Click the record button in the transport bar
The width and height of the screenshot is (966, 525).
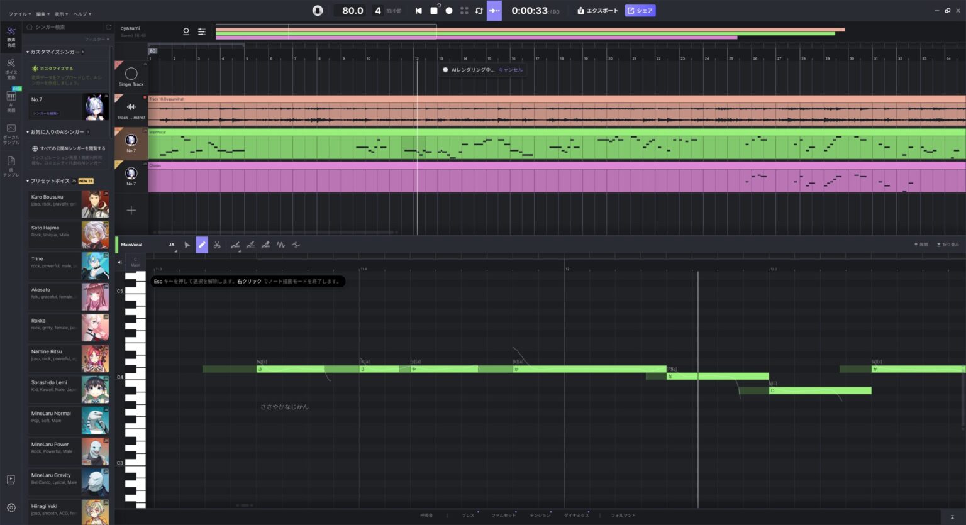[448, 10]
